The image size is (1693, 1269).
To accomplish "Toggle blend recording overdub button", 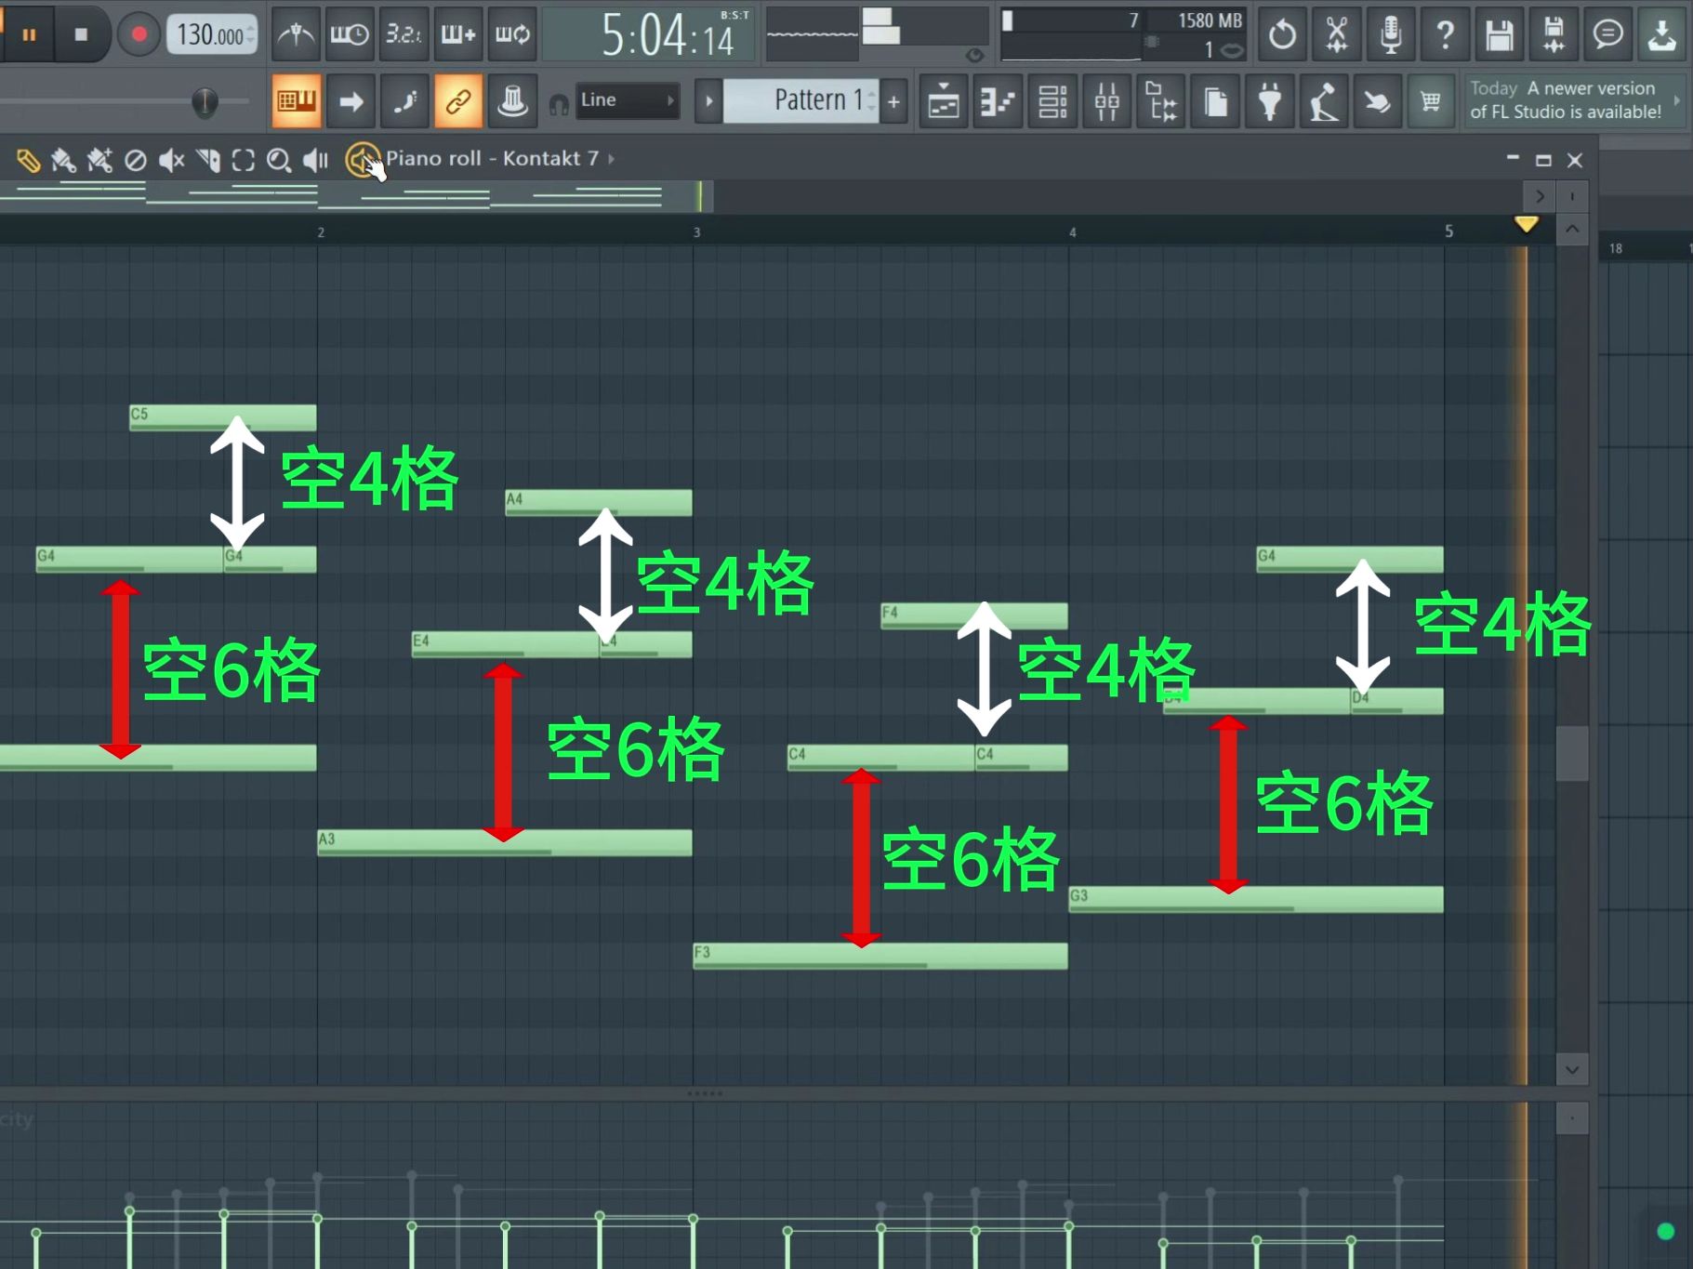I will (x=458, y=34).
